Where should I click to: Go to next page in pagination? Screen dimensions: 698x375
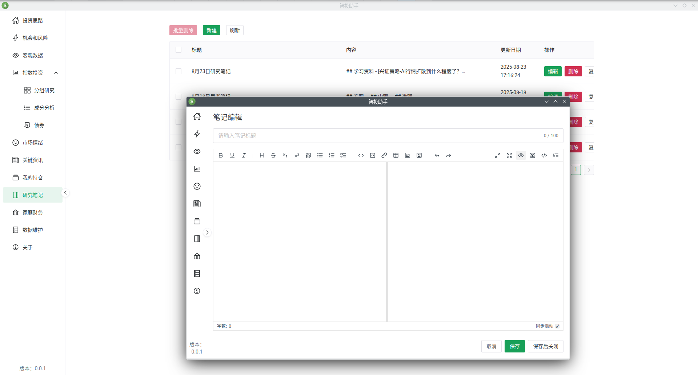click(589, 170)
